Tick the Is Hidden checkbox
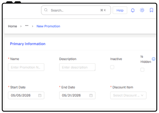Image resolution: width=159 pixels, height=113 pixels. click(142, 70)
